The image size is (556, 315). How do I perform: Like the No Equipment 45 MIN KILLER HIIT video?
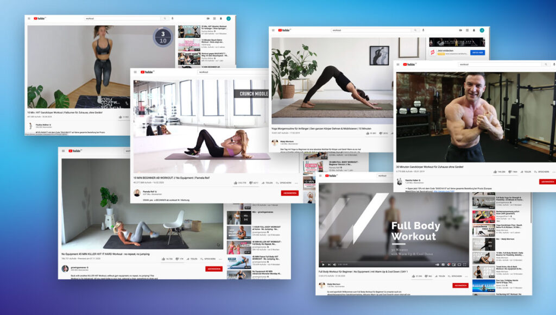coord(163,259)
